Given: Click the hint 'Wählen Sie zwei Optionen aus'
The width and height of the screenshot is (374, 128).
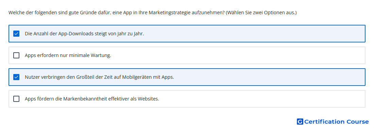Looking at the screenshot, I should click(261, 13).
